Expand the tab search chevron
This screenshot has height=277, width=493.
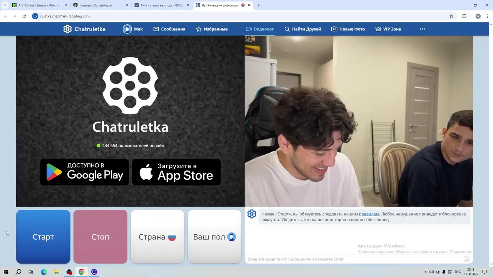pos(5,5)
